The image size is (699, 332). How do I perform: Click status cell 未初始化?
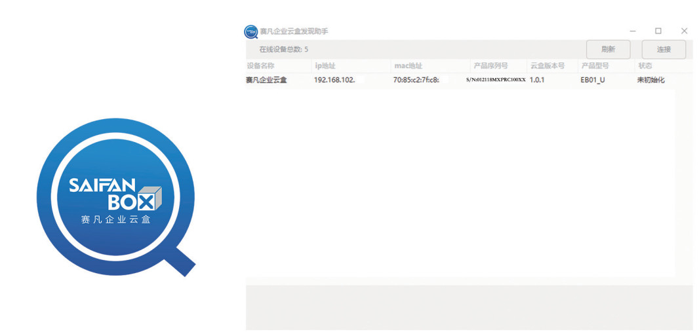651,81
